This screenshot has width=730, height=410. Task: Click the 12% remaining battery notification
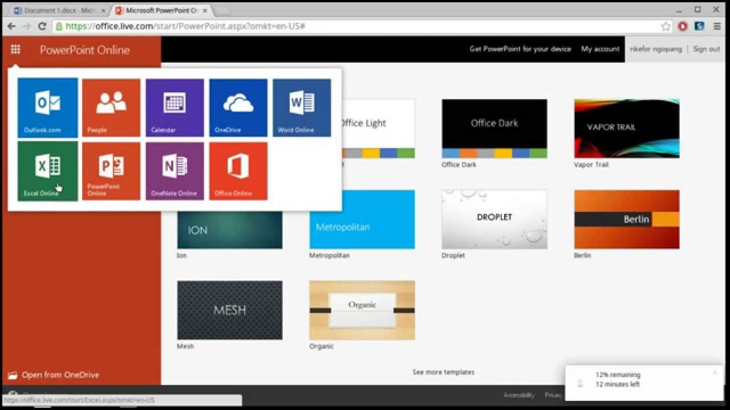pyautogui.click(x=643, y=383)
